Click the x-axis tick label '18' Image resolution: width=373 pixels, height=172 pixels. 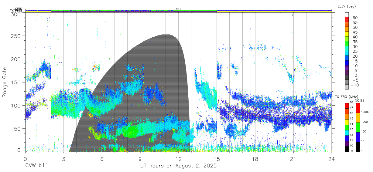pos(255,159)
